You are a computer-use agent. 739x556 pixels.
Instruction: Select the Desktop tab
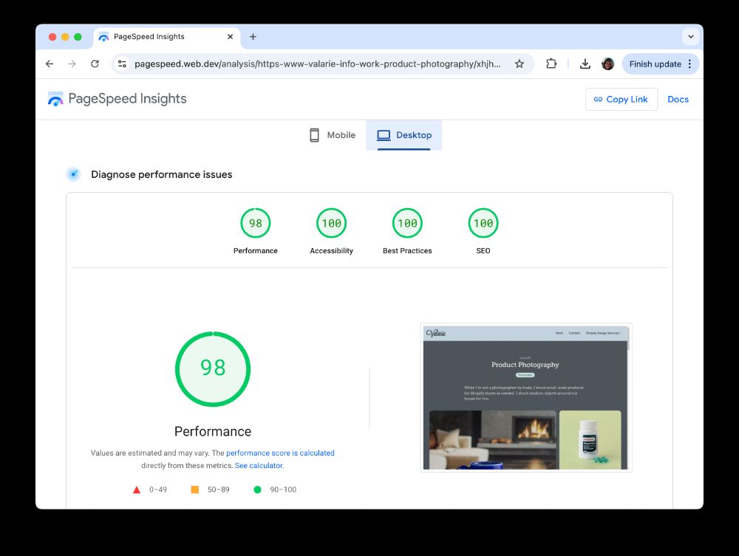coord(404,135)
